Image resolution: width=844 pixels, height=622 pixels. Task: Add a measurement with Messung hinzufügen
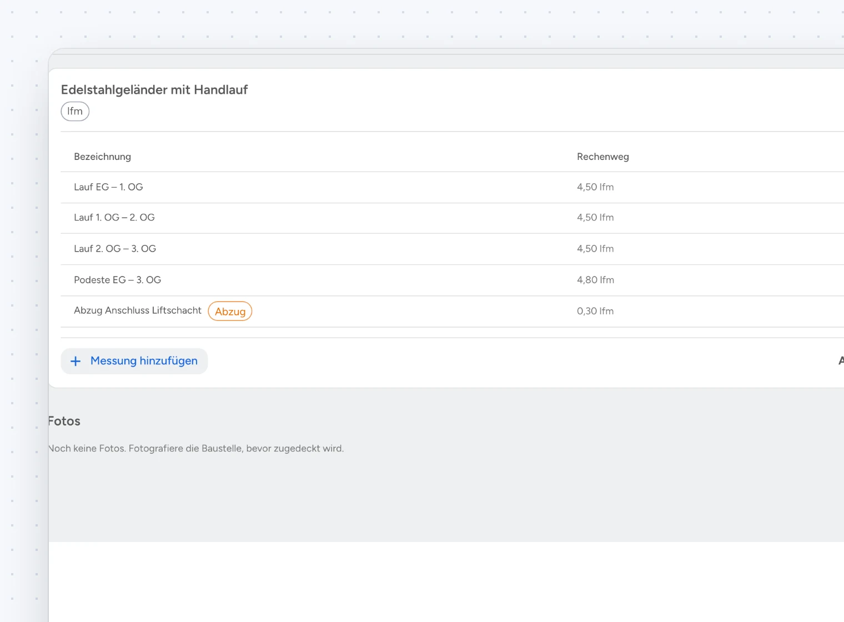tap(134, 361)
